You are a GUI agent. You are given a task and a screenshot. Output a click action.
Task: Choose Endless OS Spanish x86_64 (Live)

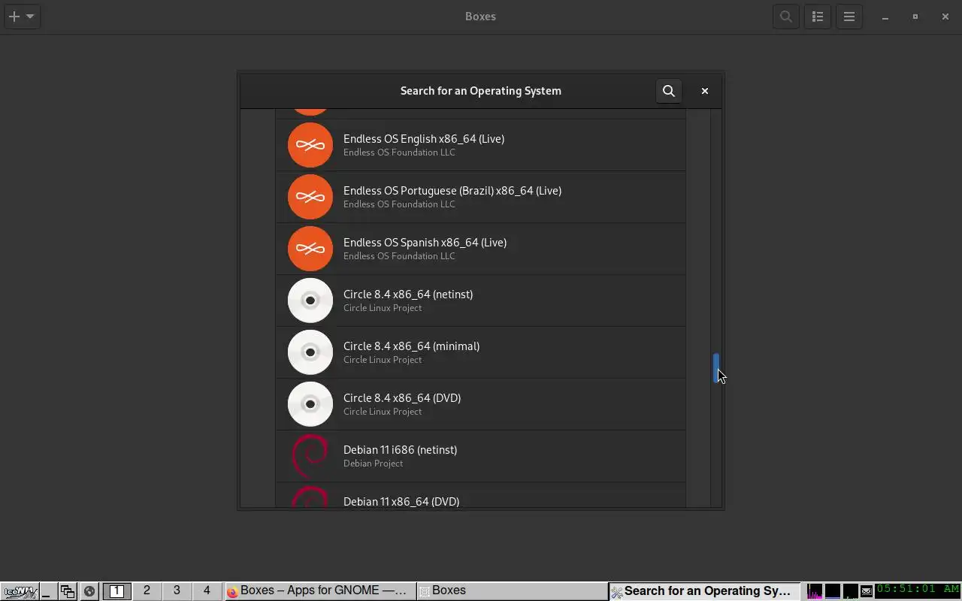point(481,249)
